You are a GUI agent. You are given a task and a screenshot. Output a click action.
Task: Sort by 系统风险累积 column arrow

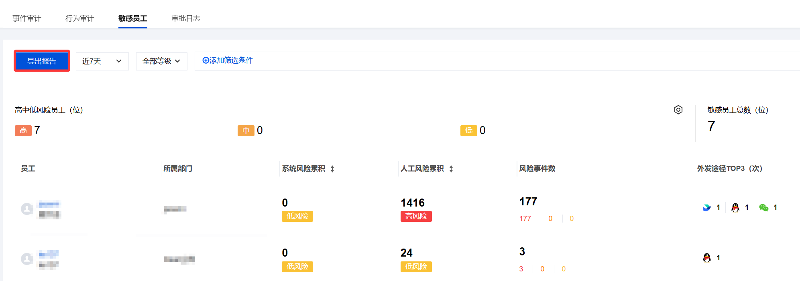pyautogui.click(x=332, y=169)
